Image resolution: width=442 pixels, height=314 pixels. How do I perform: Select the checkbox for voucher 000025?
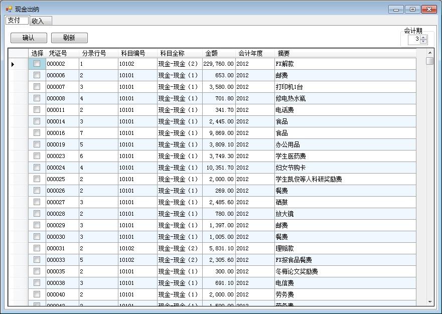(x=37, y=179)
